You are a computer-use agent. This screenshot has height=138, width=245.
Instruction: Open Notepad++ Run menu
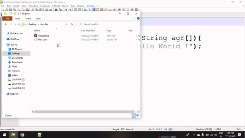click(x=73, y=6)
